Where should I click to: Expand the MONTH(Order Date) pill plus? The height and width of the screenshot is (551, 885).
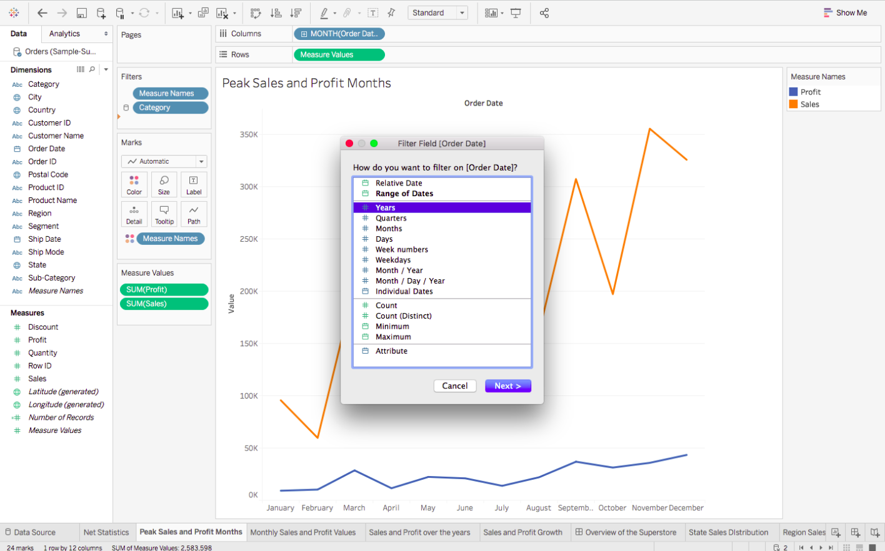click(304, 34)
